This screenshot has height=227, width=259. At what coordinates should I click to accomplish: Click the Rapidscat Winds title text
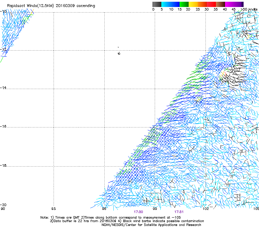(x=51, y=6)
